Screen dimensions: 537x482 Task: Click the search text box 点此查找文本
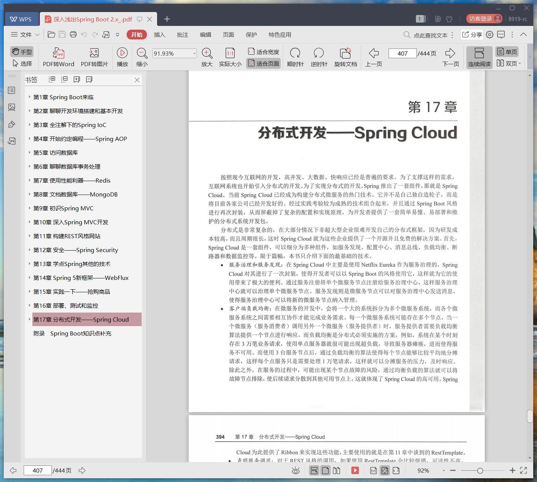point(430,35)
